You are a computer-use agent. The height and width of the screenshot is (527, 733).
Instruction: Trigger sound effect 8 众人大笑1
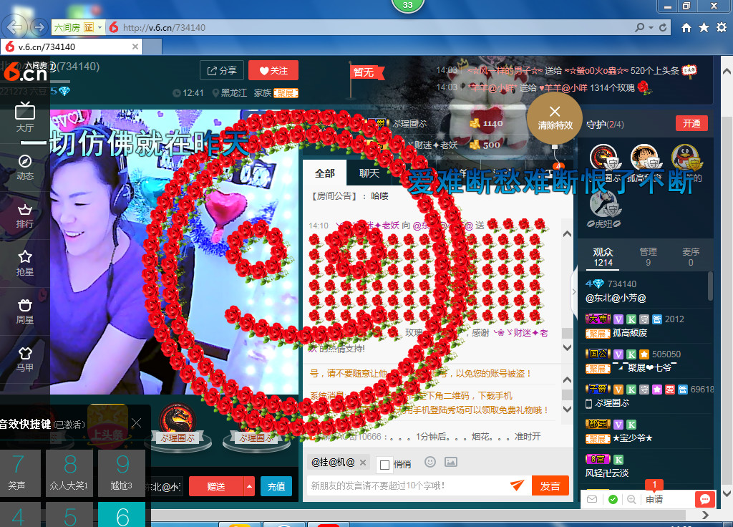click(x=69, y=473)
